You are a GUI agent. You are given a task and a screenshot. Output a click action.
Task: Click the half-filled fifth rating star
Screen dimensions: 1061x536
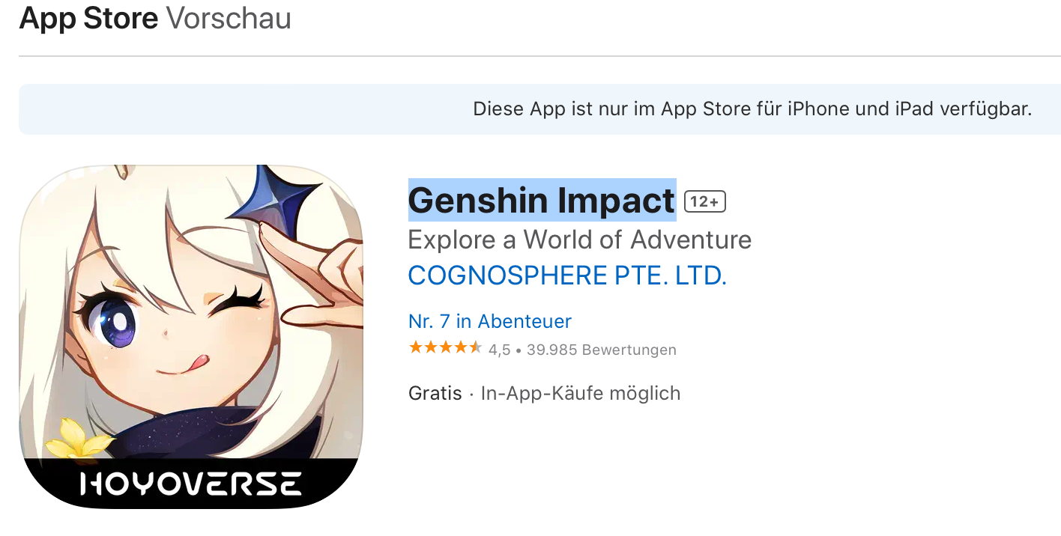475,348
